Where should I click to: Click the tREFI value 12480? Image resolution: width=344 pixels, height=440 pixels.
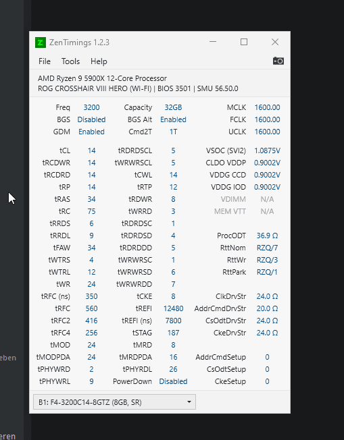tap(173, 308)
